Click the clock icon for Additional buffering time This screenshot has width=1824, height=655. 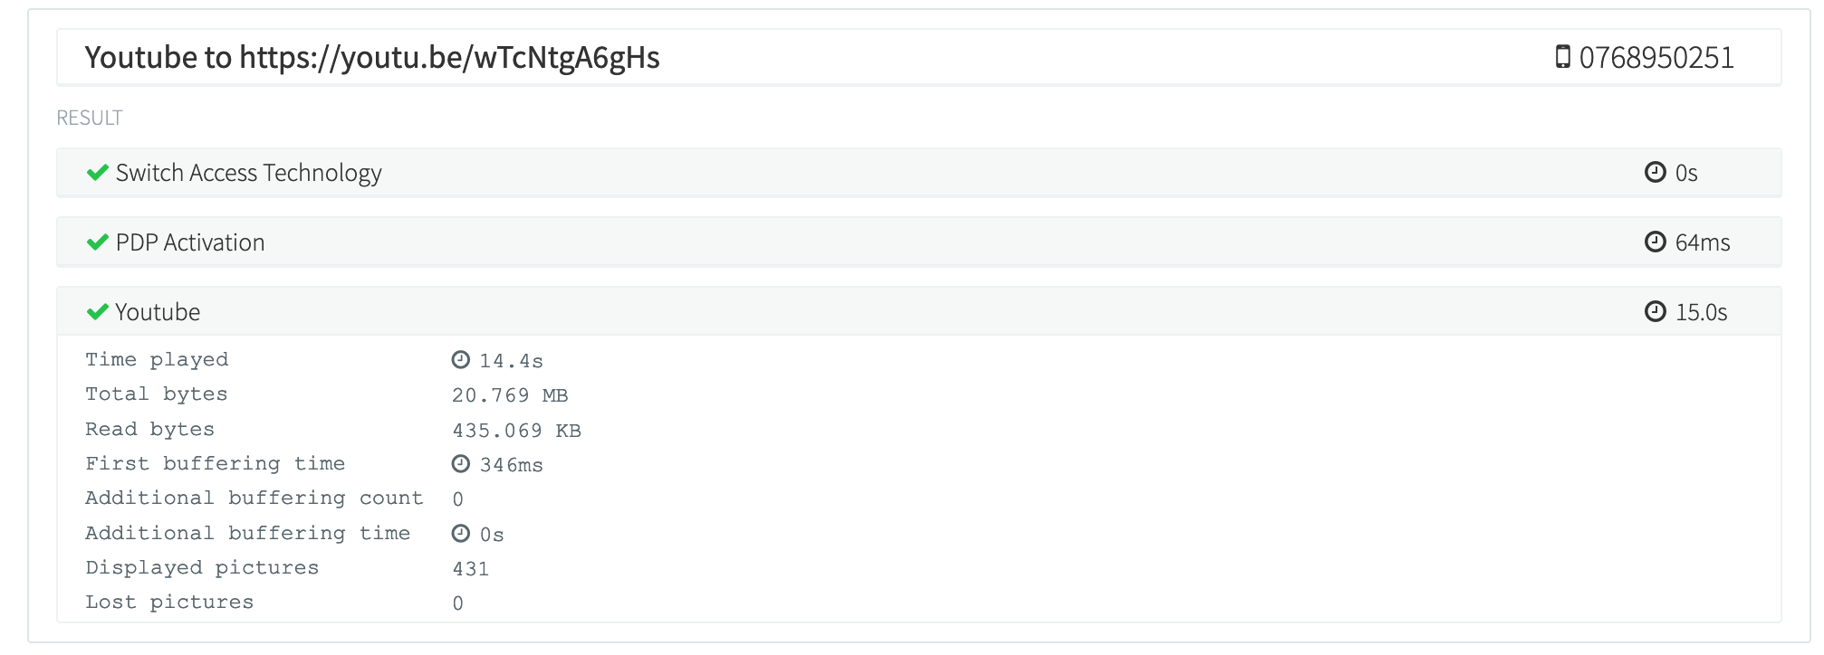tap(461, 534)
